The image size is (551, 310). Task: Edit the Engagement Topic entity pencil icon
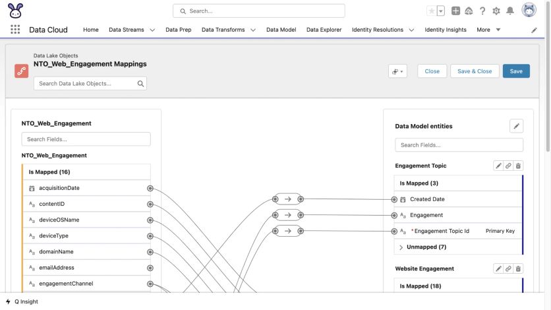coord(498,166)
